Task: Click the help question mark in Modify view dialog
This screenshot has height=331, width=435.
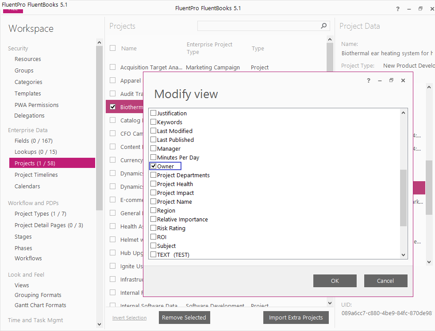Action: point(369,80)
